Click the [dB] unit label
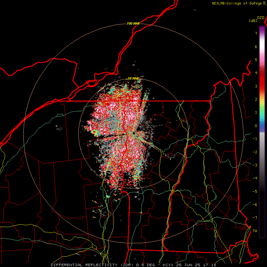 253,20
